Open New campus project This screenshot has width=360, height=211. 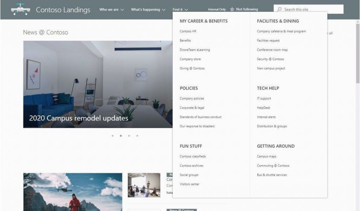point(271,68)
